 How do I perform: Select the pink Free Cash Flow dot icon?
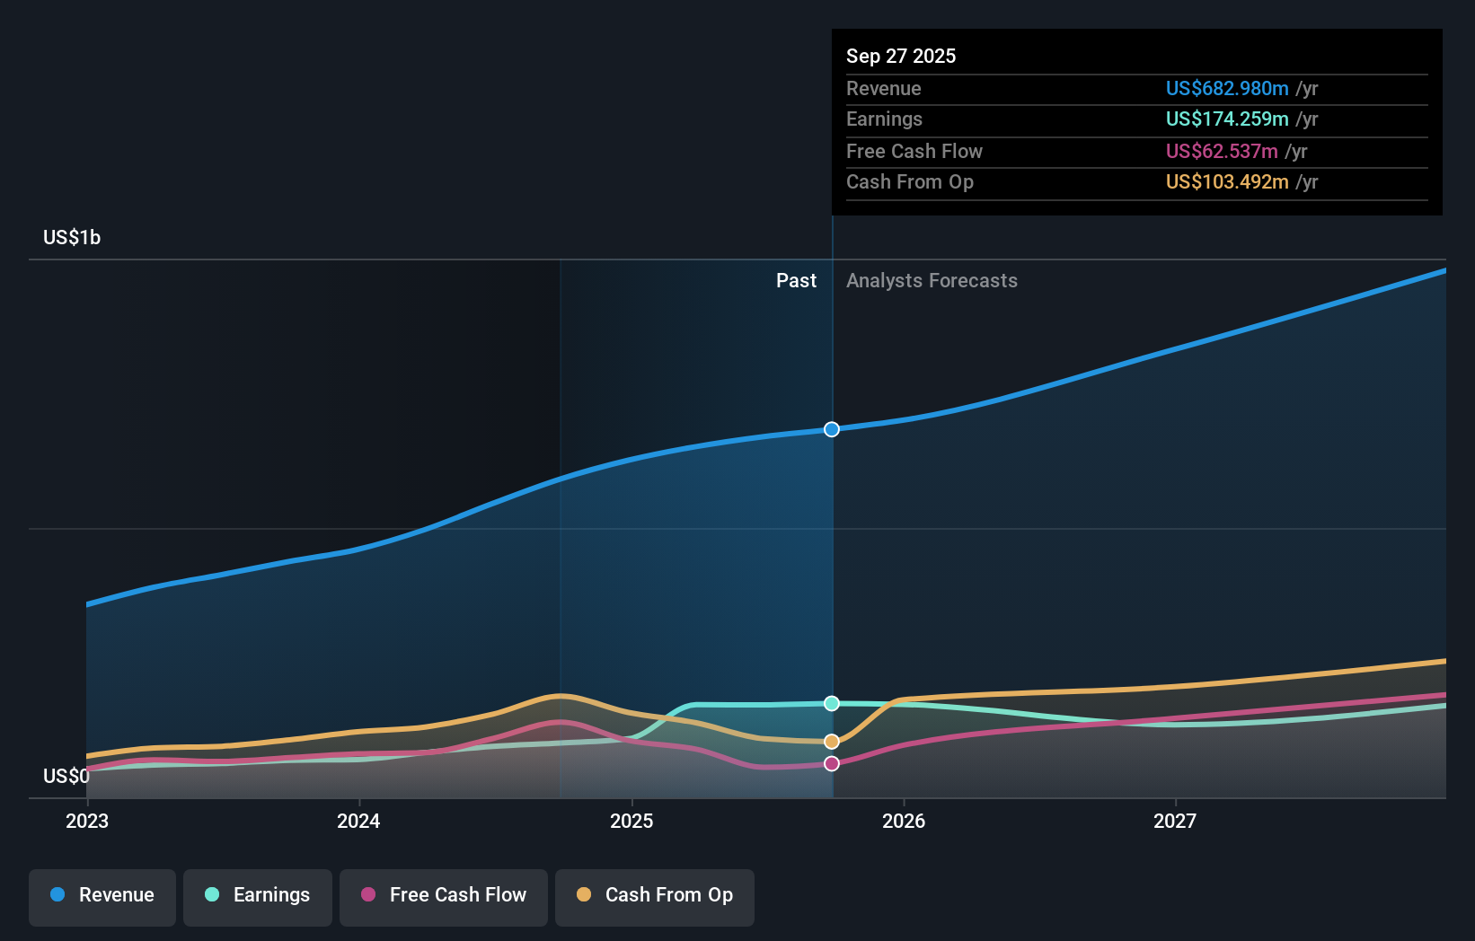pos(368,895)
